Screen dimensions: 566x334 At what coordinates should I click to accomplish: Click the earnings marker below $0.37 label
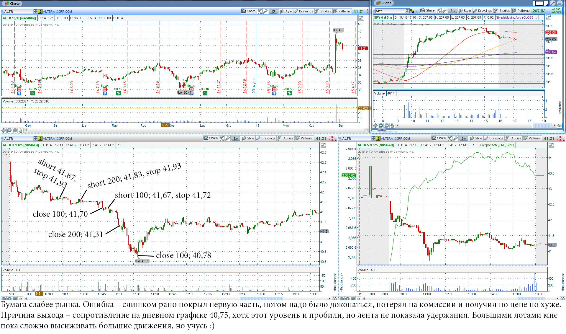19,89
